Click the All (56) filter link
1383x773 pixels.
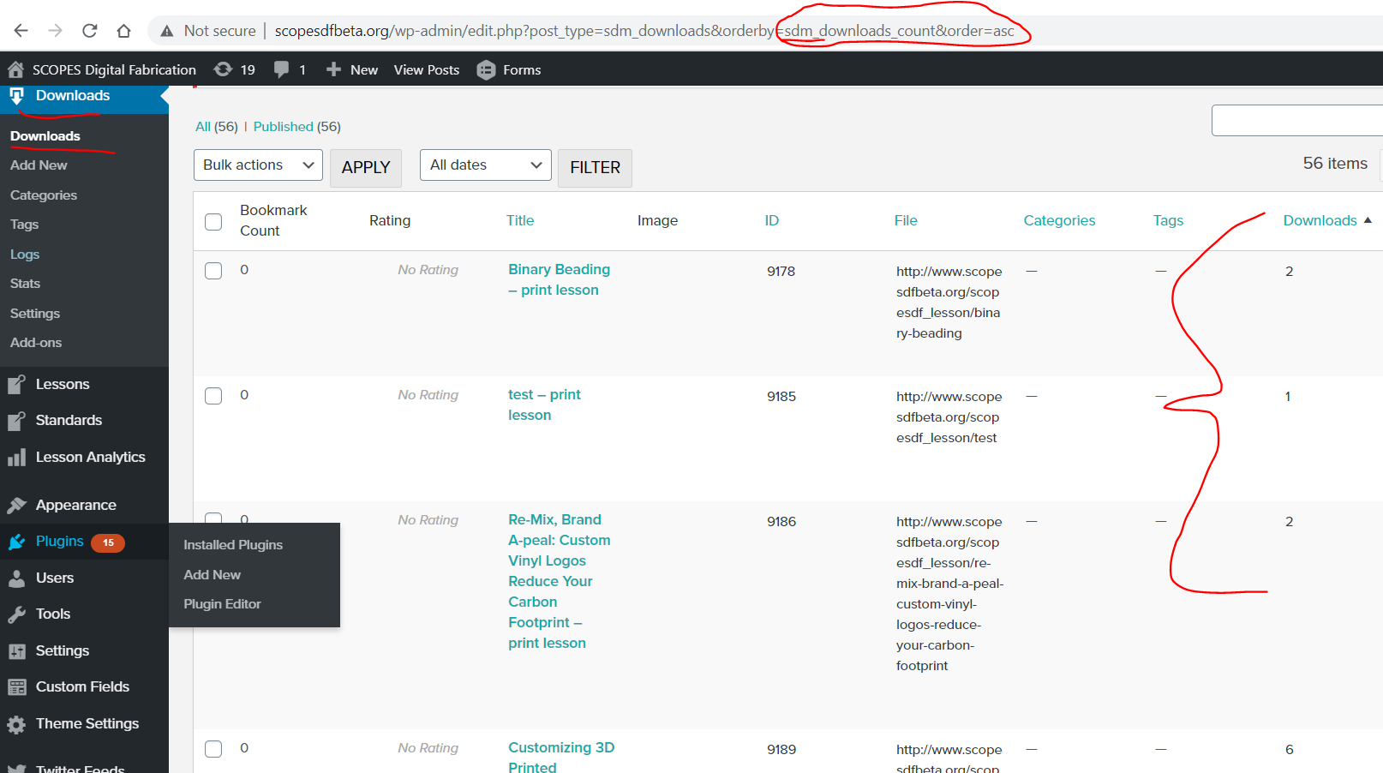217,127
